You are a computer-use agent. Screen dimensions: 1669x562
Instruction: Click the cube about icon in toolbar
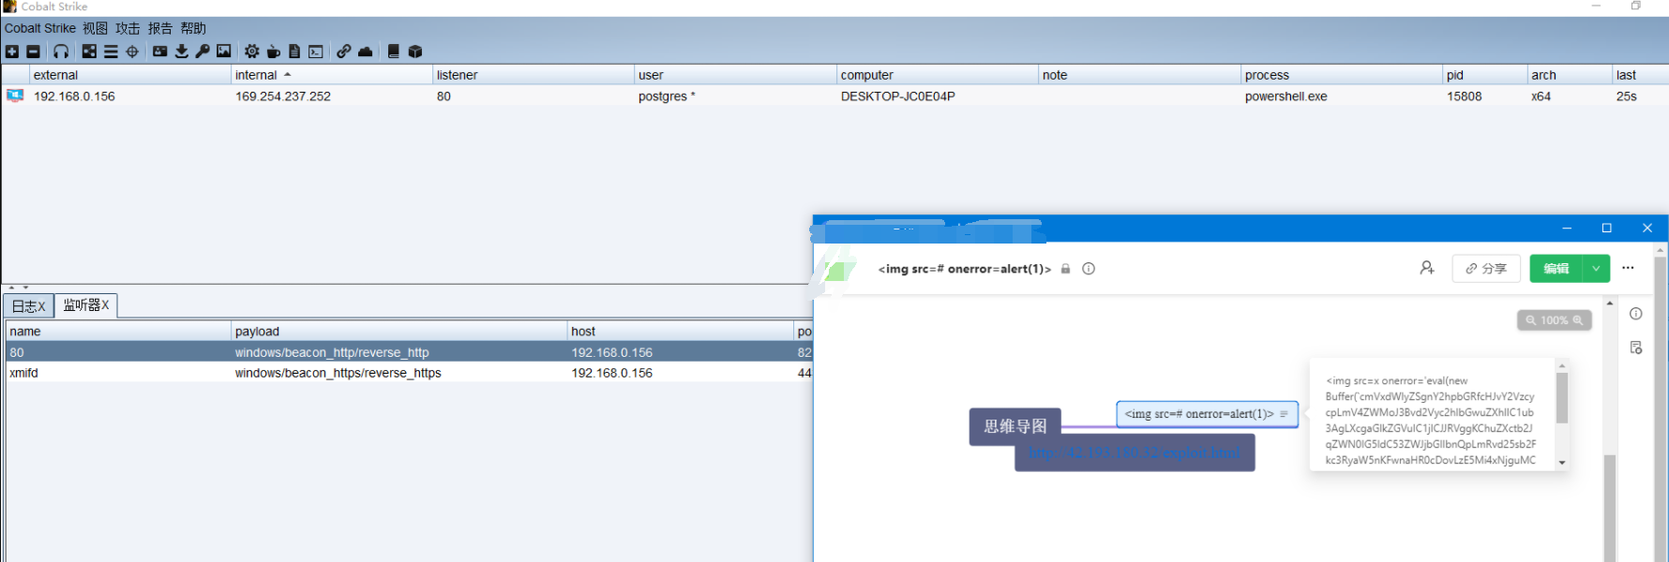[415, 52]
